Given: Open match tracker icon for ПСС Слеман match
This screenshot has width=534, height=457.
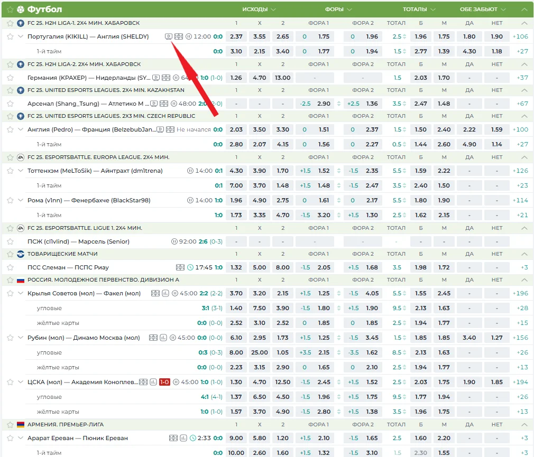Looking at the screenshot, I should (180, 267).
